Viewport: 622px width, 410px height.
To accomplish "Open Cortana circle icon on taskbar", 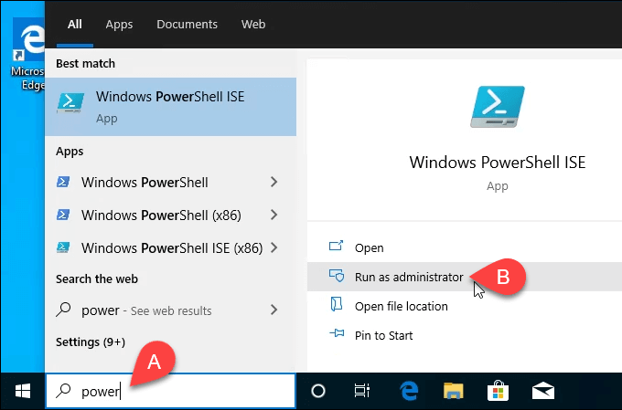I will click(x=318, y=392).
